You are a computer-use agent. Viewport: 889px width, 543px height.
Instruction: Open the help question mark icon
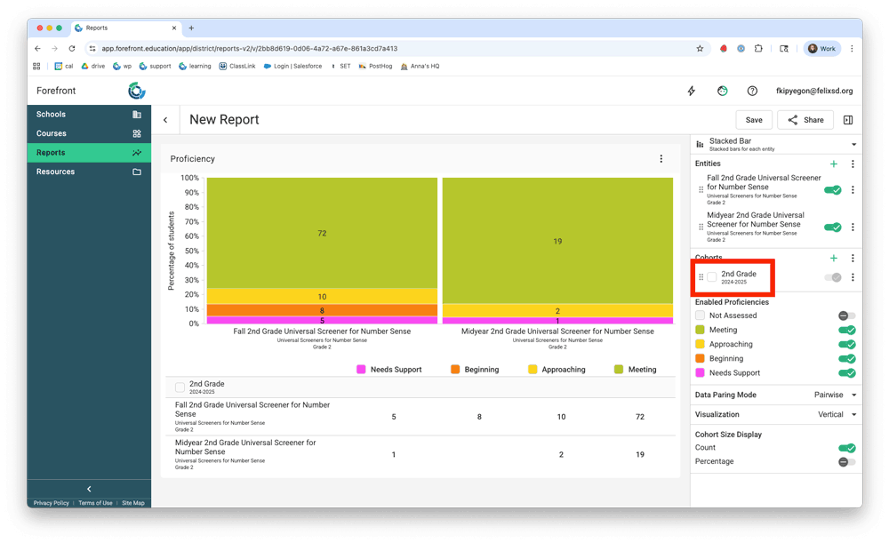click(x=752, y=91)
